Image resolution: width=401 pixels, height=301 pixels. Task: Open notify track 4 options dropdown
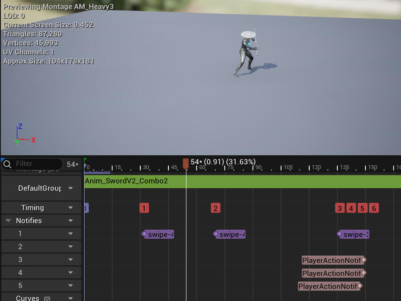pos(70,273)
